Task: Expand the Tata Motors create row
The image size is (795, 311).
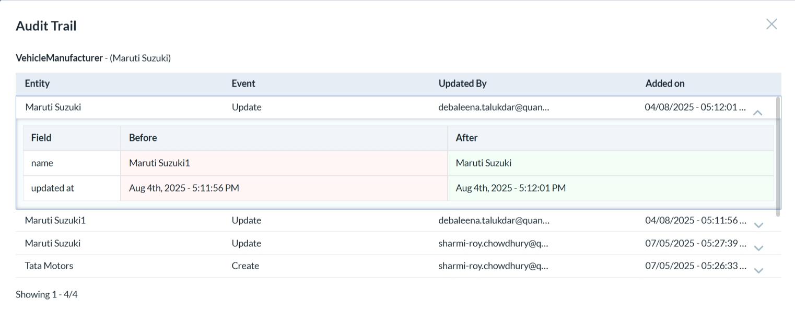Action: point(758,270)
